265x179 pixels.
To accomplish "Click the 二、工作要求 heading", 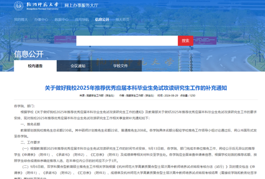I will [x=30, y=143].
